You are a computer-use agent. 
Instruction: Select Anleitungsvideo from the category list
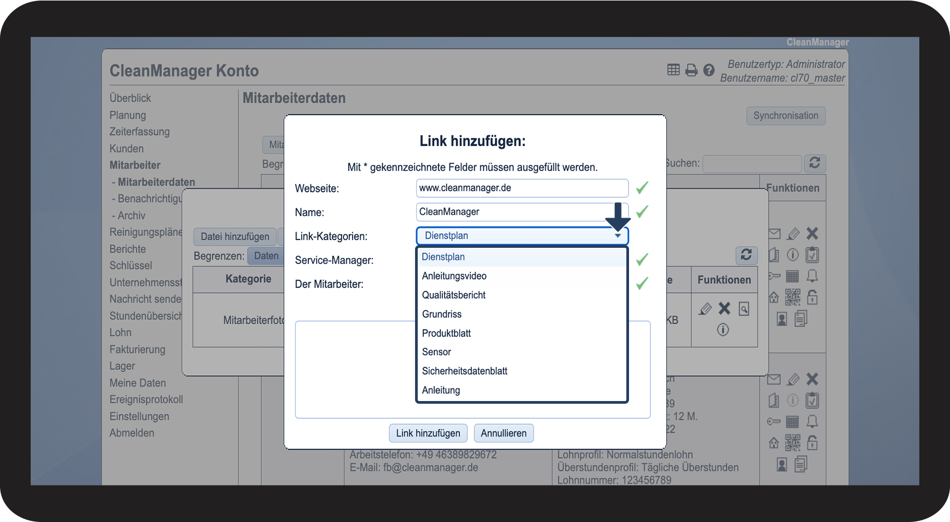(454, 276)
